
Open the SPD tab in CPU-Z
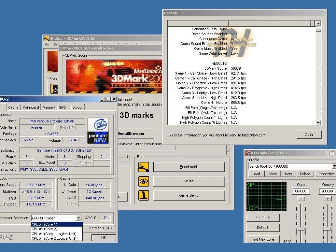[x=62, y=107]
